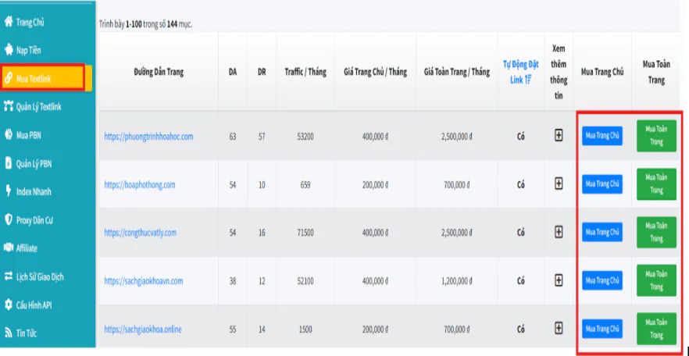The image size is (689, 356).
Task: Click the Quản Lý Textlink sidebar icon
Action: (9, 106)
